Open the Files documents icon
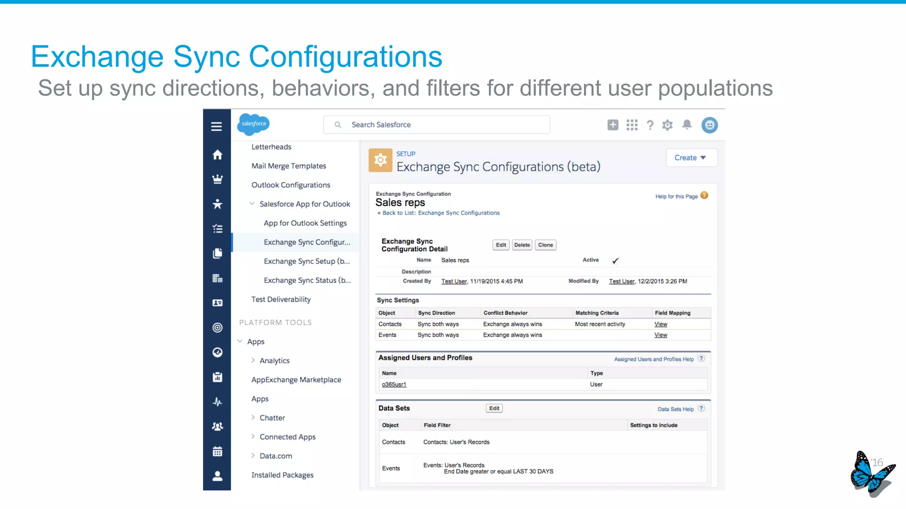 tap(217, 253)
